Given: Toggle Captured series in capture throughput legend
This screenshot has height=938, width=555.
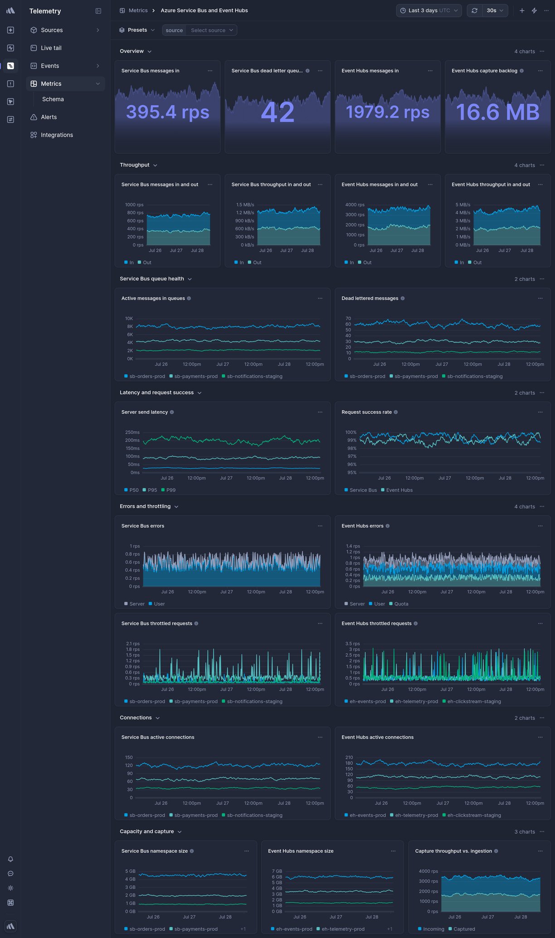Looking at the screenshot, I should pos(462,929).
